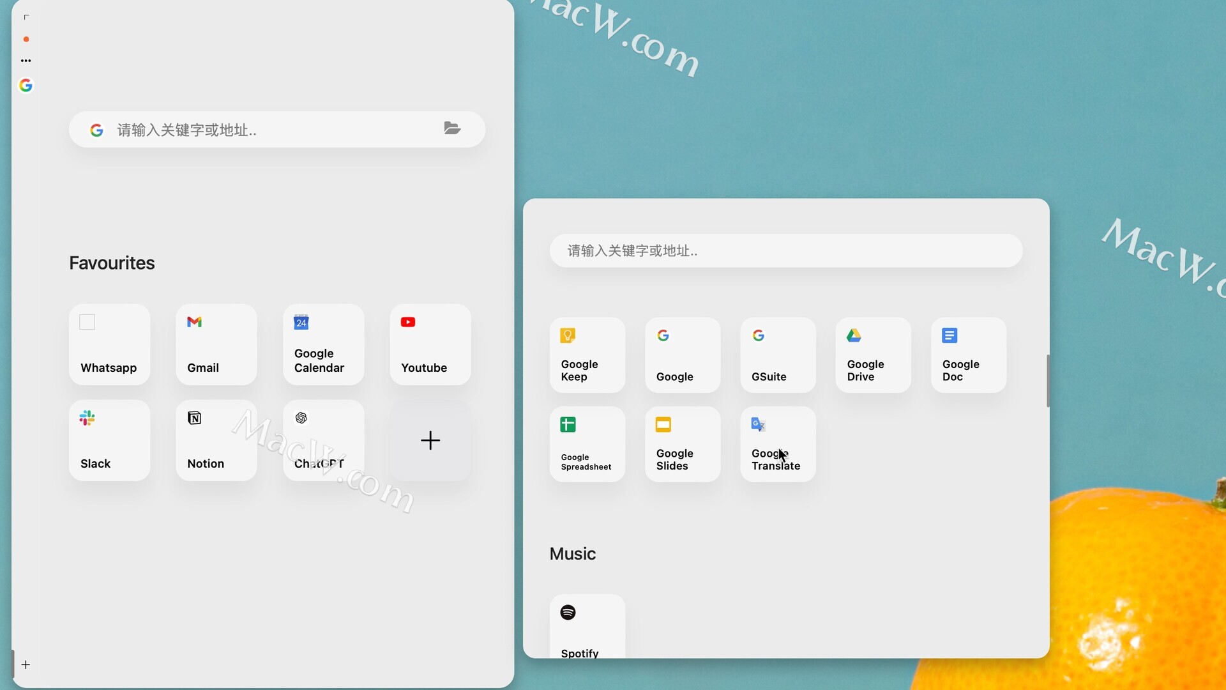
Task: Open the ChatGPT favourite tile
Action: (323, 440)
